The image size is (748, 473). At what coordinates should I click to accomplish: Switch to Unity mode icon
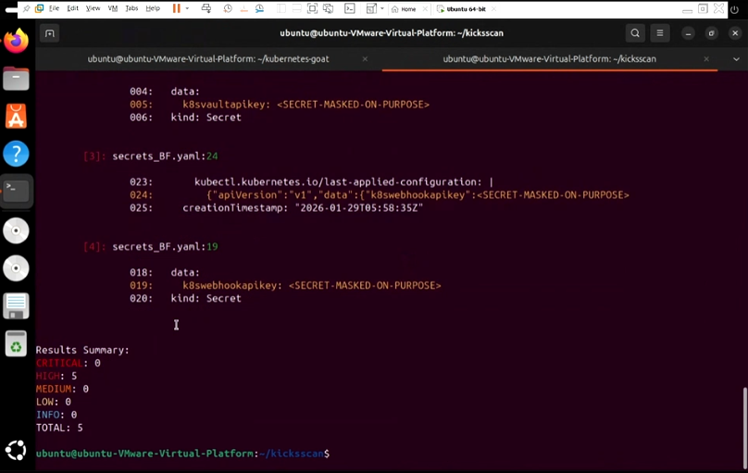pyautogui.click(x=329, y=8)
